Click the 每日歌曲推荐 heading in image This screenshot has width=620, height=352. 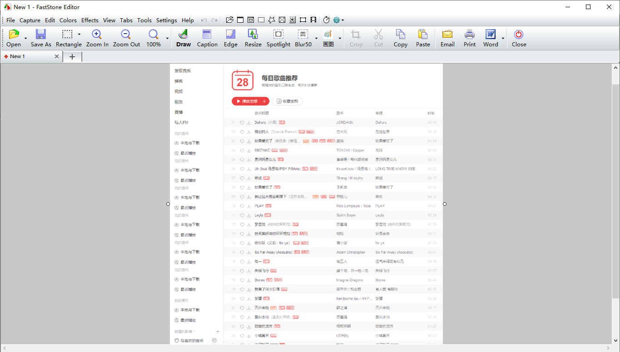[x=280, y=78]
